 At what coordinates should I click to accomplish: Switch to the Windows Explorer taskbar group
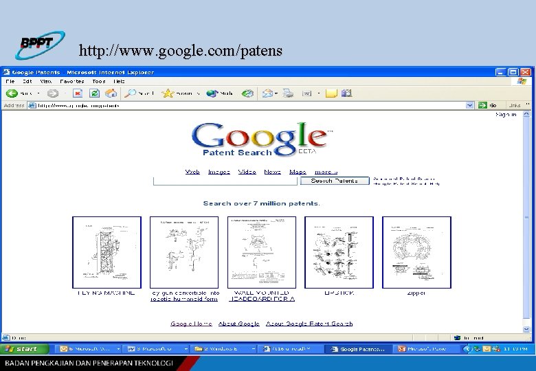(224, 349)
